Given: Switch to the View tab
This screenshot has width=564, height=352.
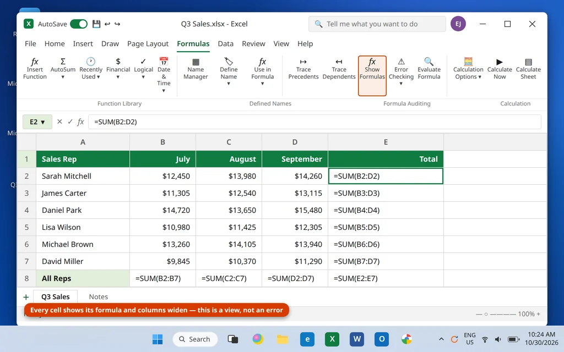Looking at the screenshot, I should pos(281,44).
